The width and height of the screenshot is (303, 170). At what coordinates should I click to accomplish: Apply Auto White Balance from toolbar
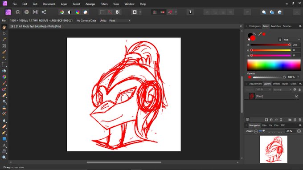pyautogui.click(x=85, y=12)
